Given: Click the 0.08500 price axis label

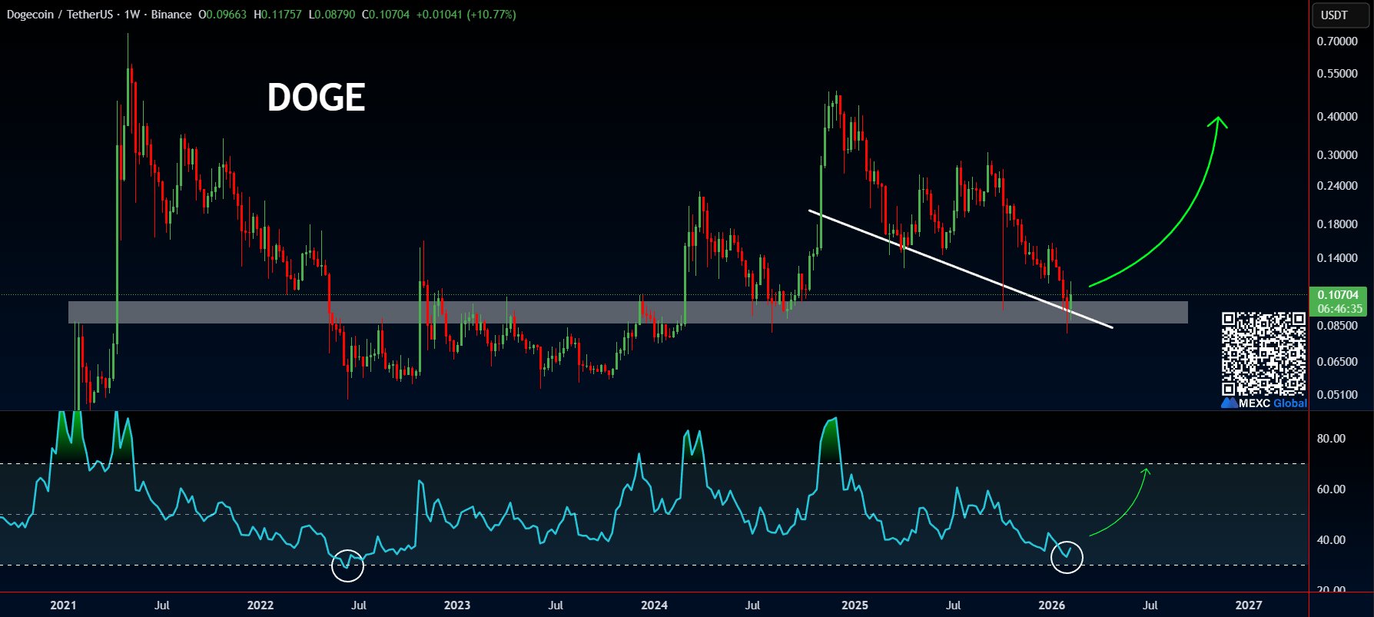Looking at the screenshot, I should 1337,326.
